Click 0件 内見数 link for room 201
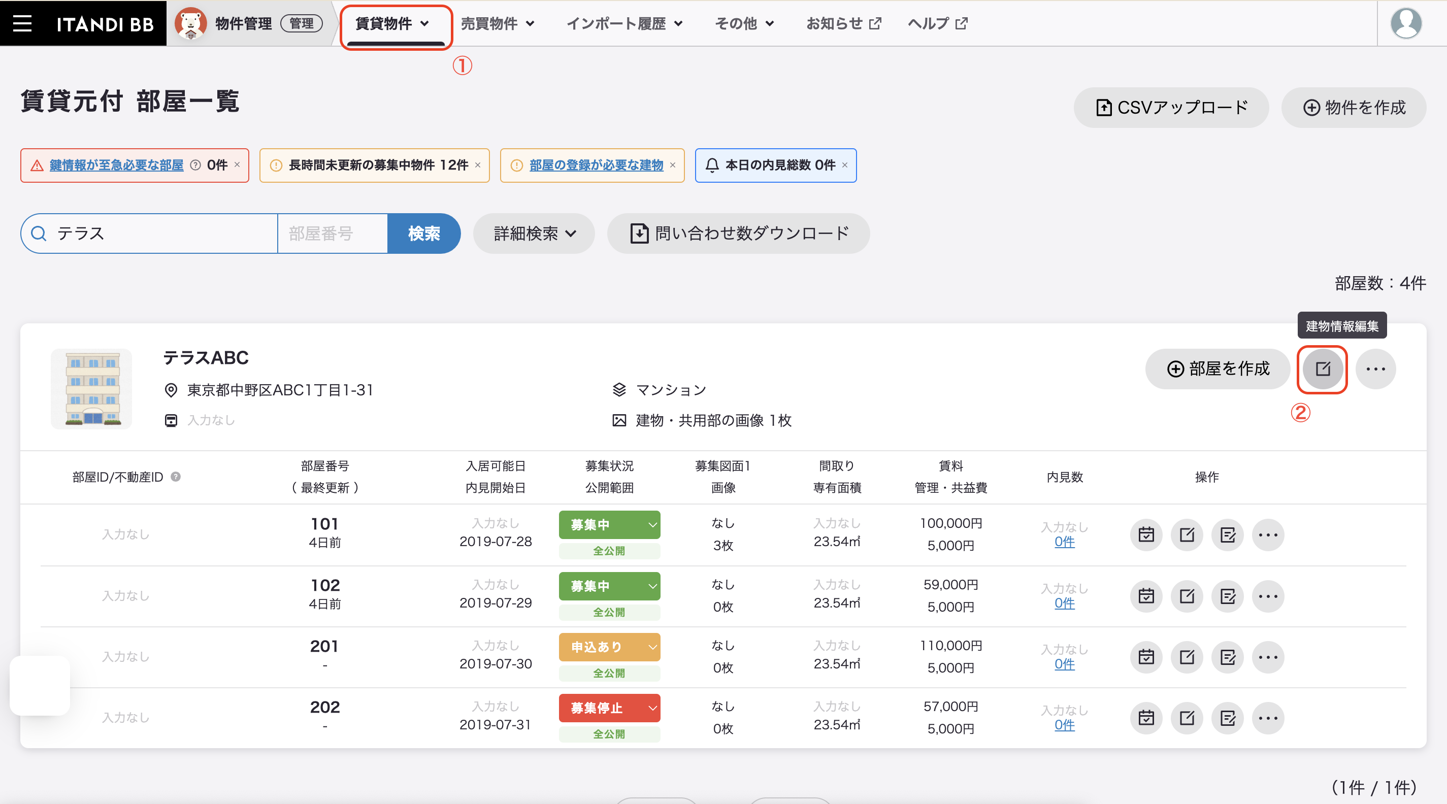Screen dimensions: 1447x804 [1065, 664]
